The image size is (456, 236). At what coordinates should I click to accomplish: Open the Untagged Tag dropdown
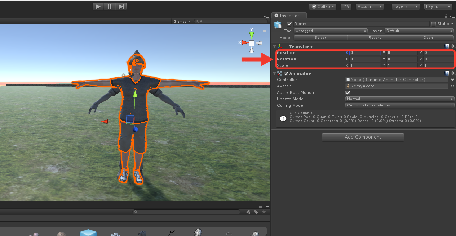click(331, 31)
